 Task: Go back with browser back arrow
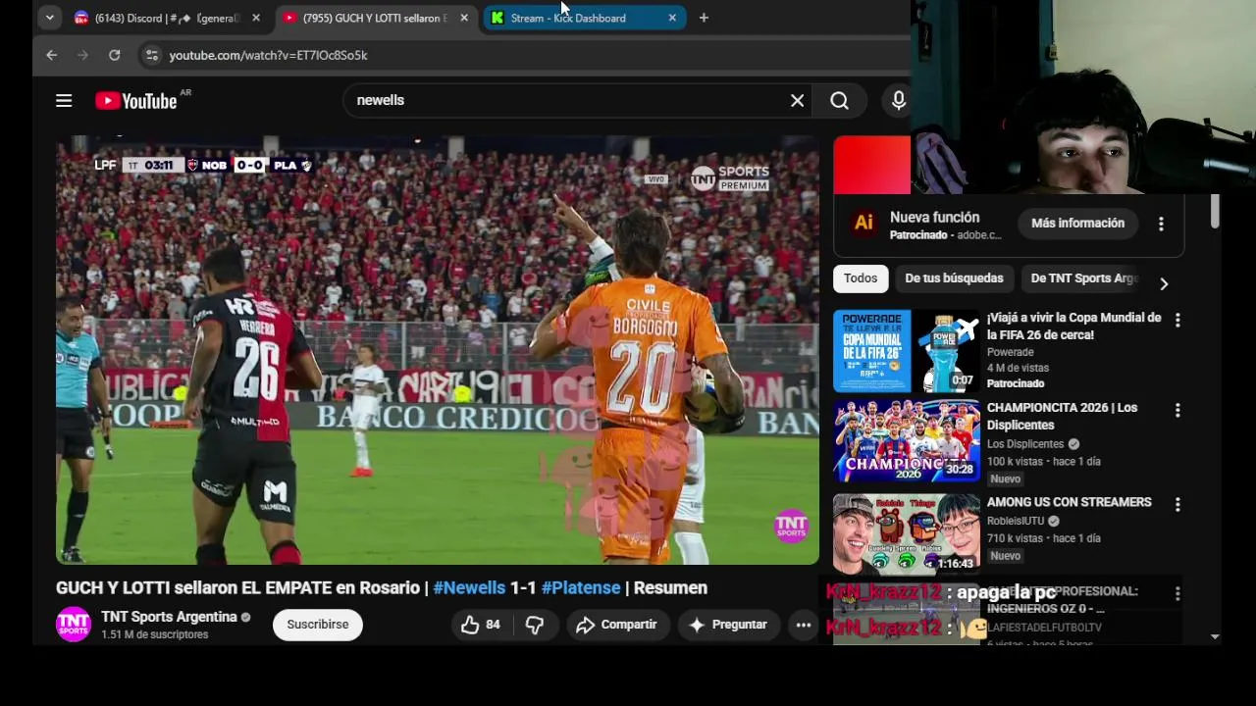(x=52, y=55)
